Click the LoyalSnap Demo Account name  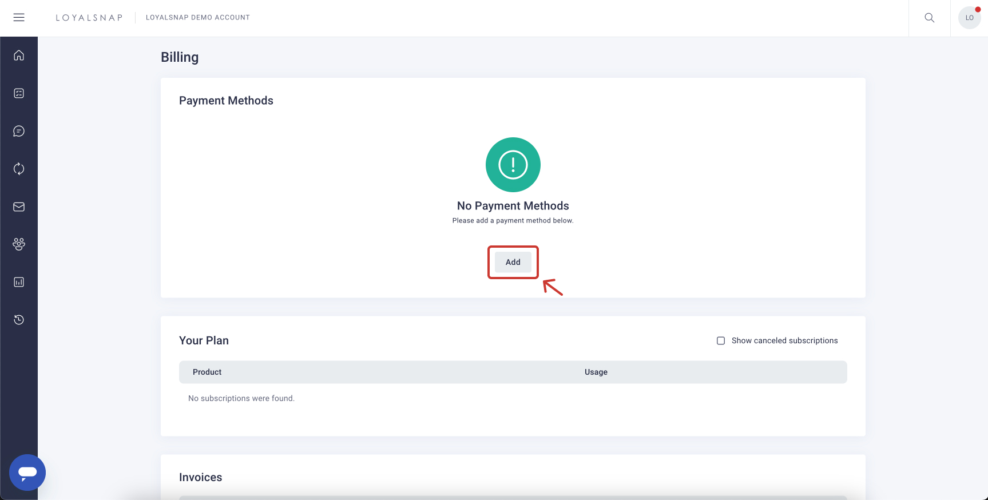[197, 18]
